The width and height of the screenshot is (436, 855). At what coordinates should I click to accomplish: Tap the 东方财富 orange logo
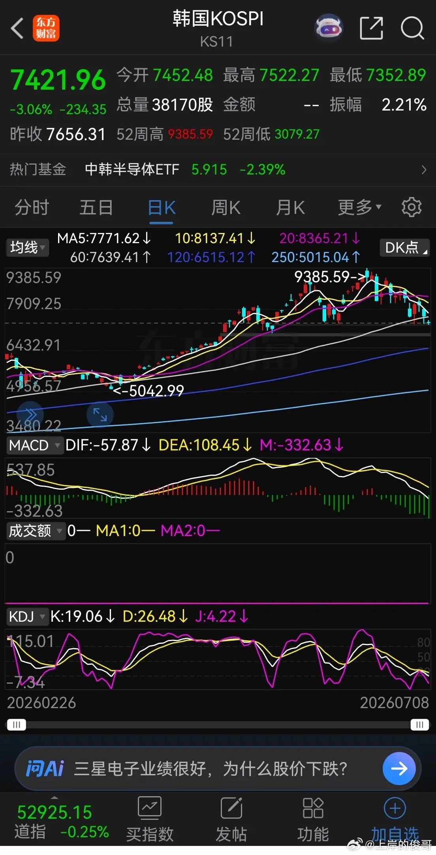click(x=46, y=28)
